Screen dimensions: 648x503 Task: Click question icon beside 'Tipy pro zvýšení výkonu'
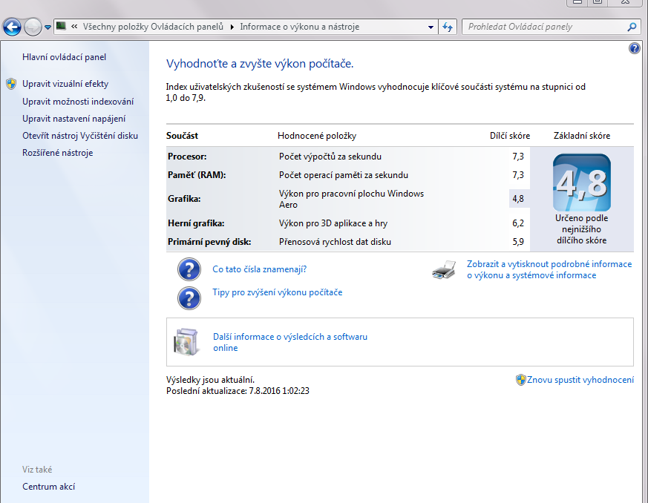[189, 297]
